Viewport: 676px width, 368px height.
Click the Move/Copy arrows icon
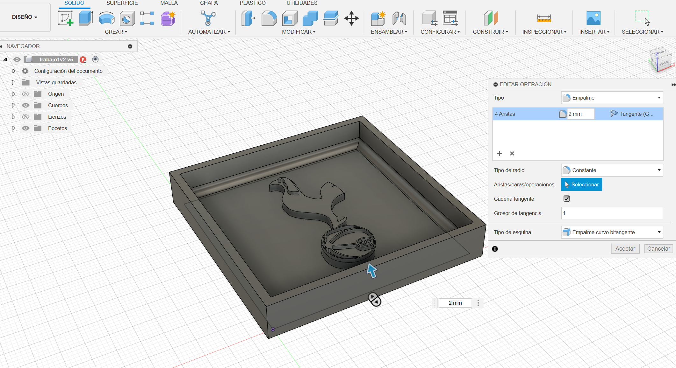point(351,18)
